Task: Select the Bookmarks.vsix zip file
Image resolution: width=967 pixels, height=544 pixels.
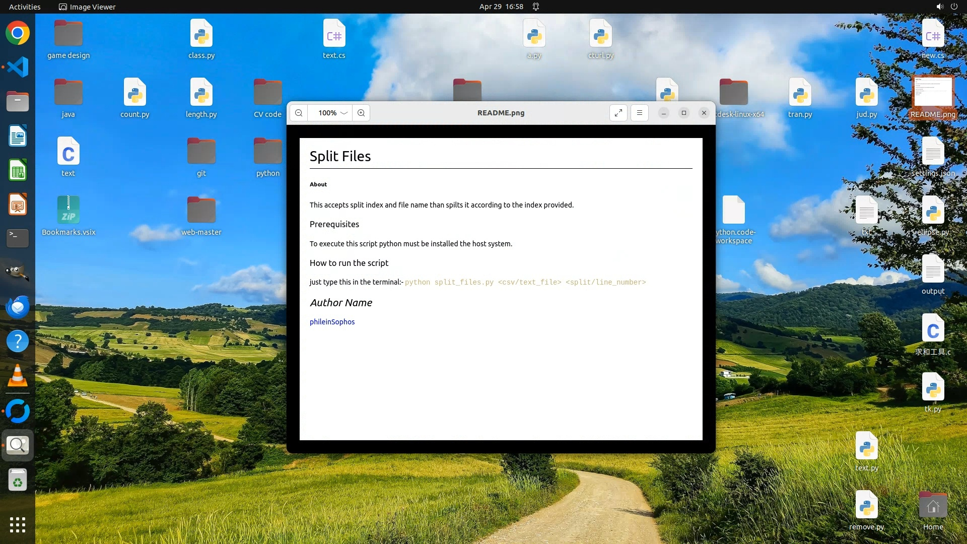Action: (x=68, y=211)
